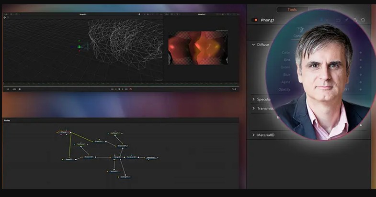376x197 pixels.
Task: Click the Nodes panel header label
Action: pyautogui.click(x=7, y=120)
